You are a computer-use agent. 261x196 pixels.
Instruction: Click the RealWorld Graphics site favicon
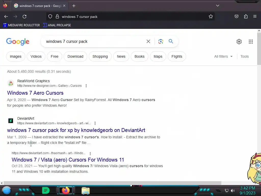click(11, 83)
